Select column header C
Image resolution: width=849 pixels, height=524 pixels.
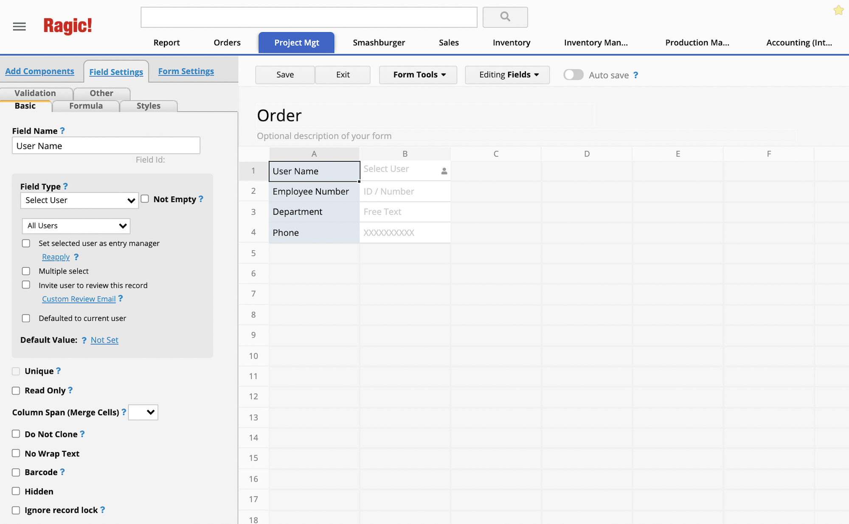pos(496,154)
